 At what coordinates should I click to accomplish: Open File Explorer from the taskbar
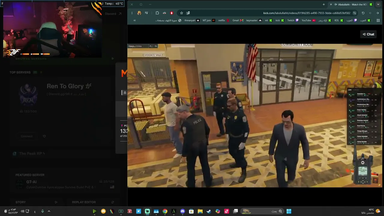click(200, 211)
